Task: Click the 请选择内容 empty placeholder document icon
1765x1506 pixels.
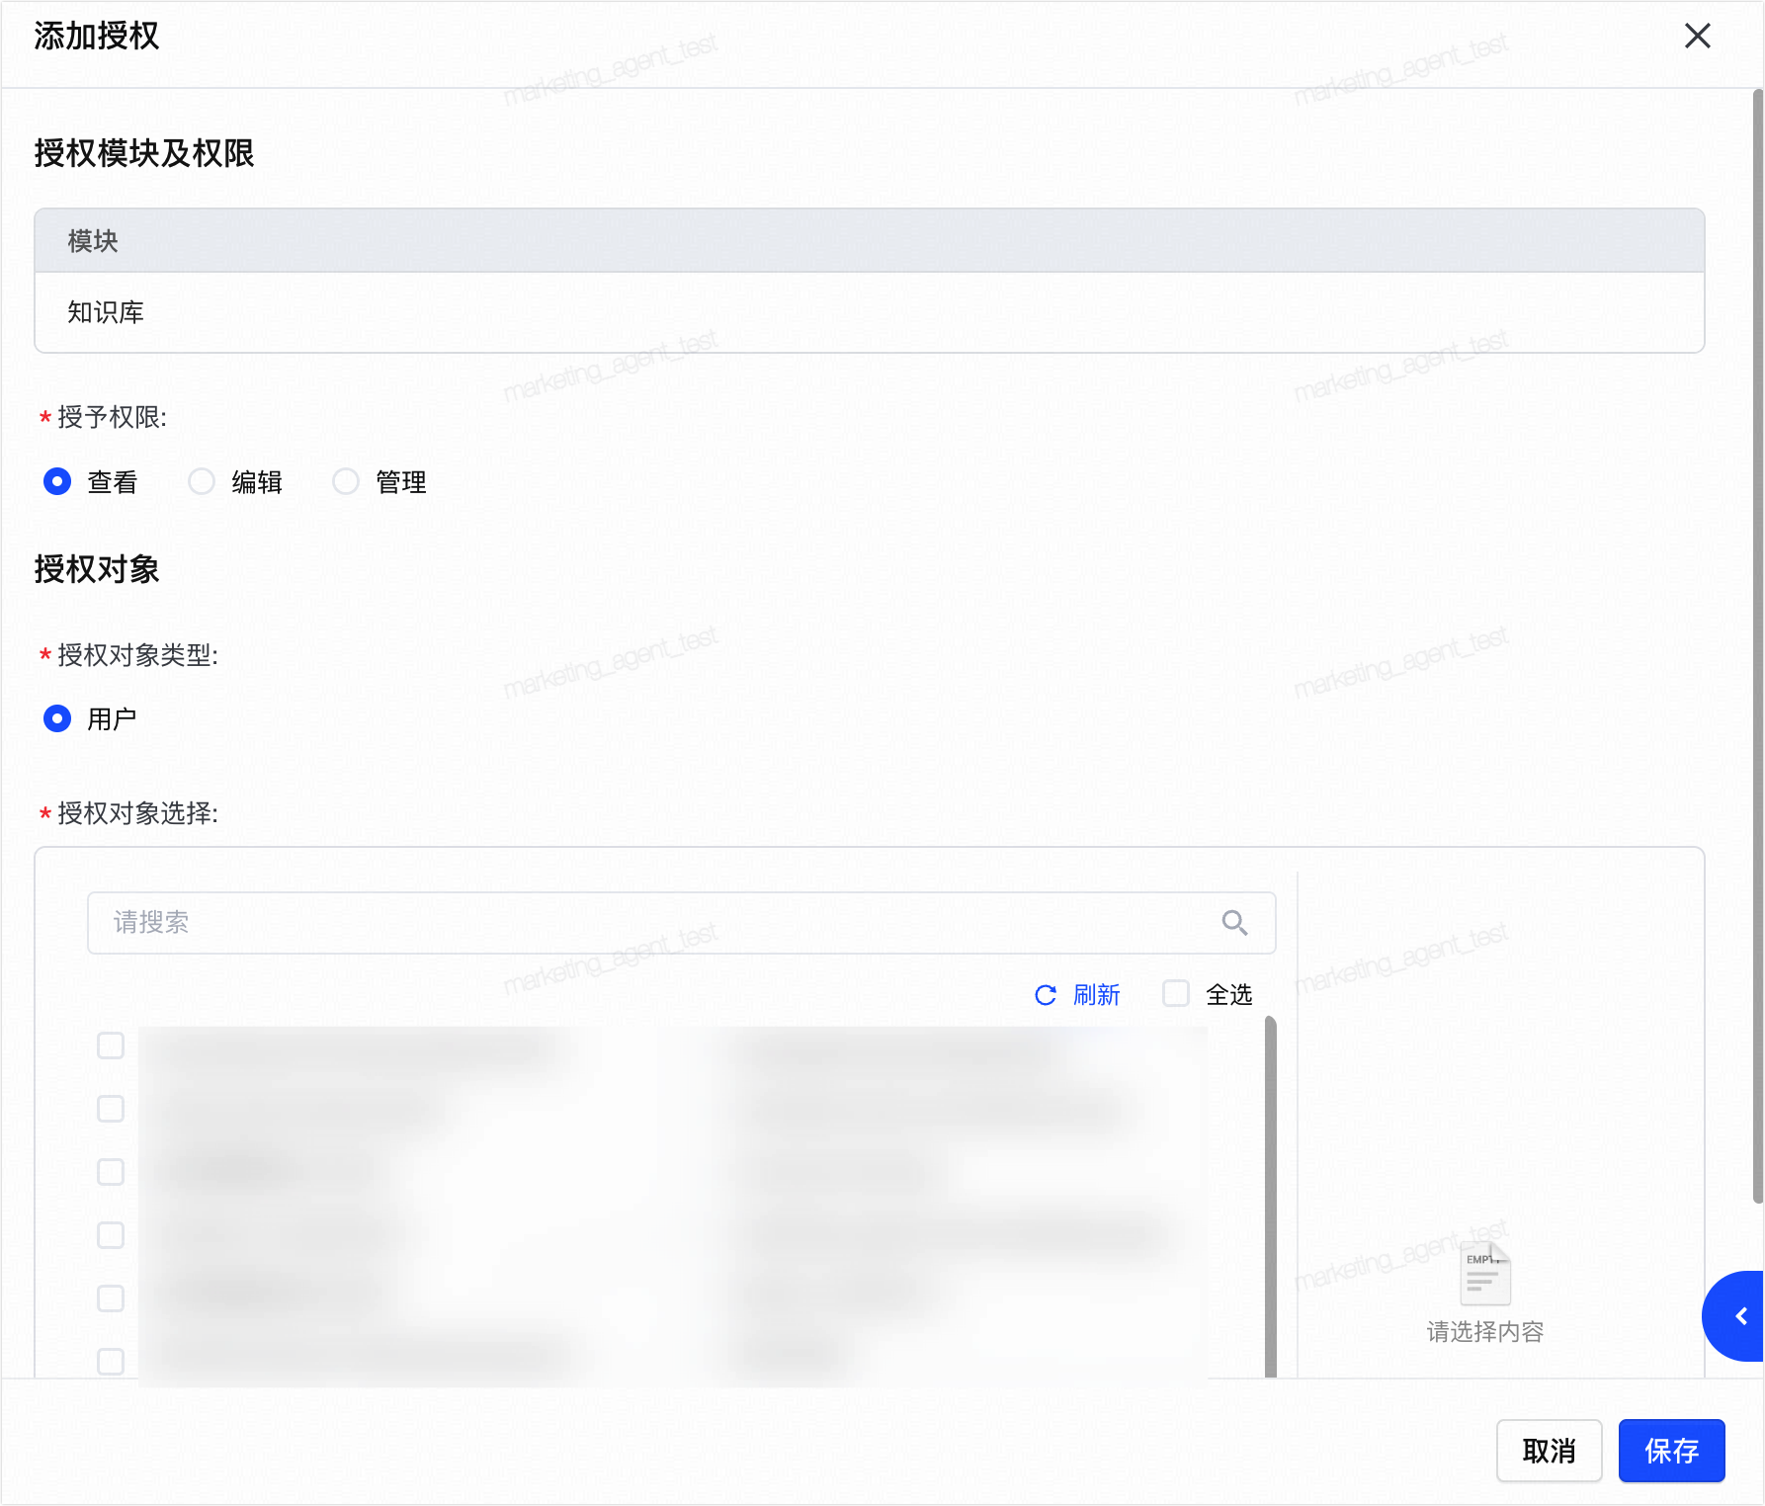Action: 1485,1274
